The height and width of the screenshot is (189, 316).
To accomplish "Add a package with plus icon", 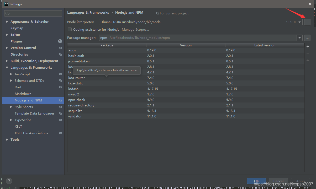I will point(308,46).
